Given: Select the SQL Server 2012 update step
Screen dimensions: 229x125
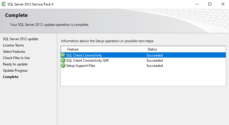Looking at the screenshot, I should click(20, 39).
